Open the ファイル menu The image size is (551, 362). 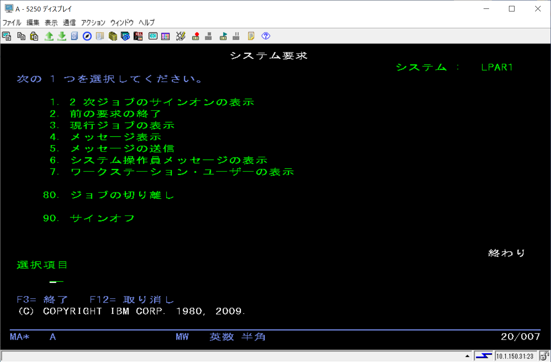coord(12,22)
